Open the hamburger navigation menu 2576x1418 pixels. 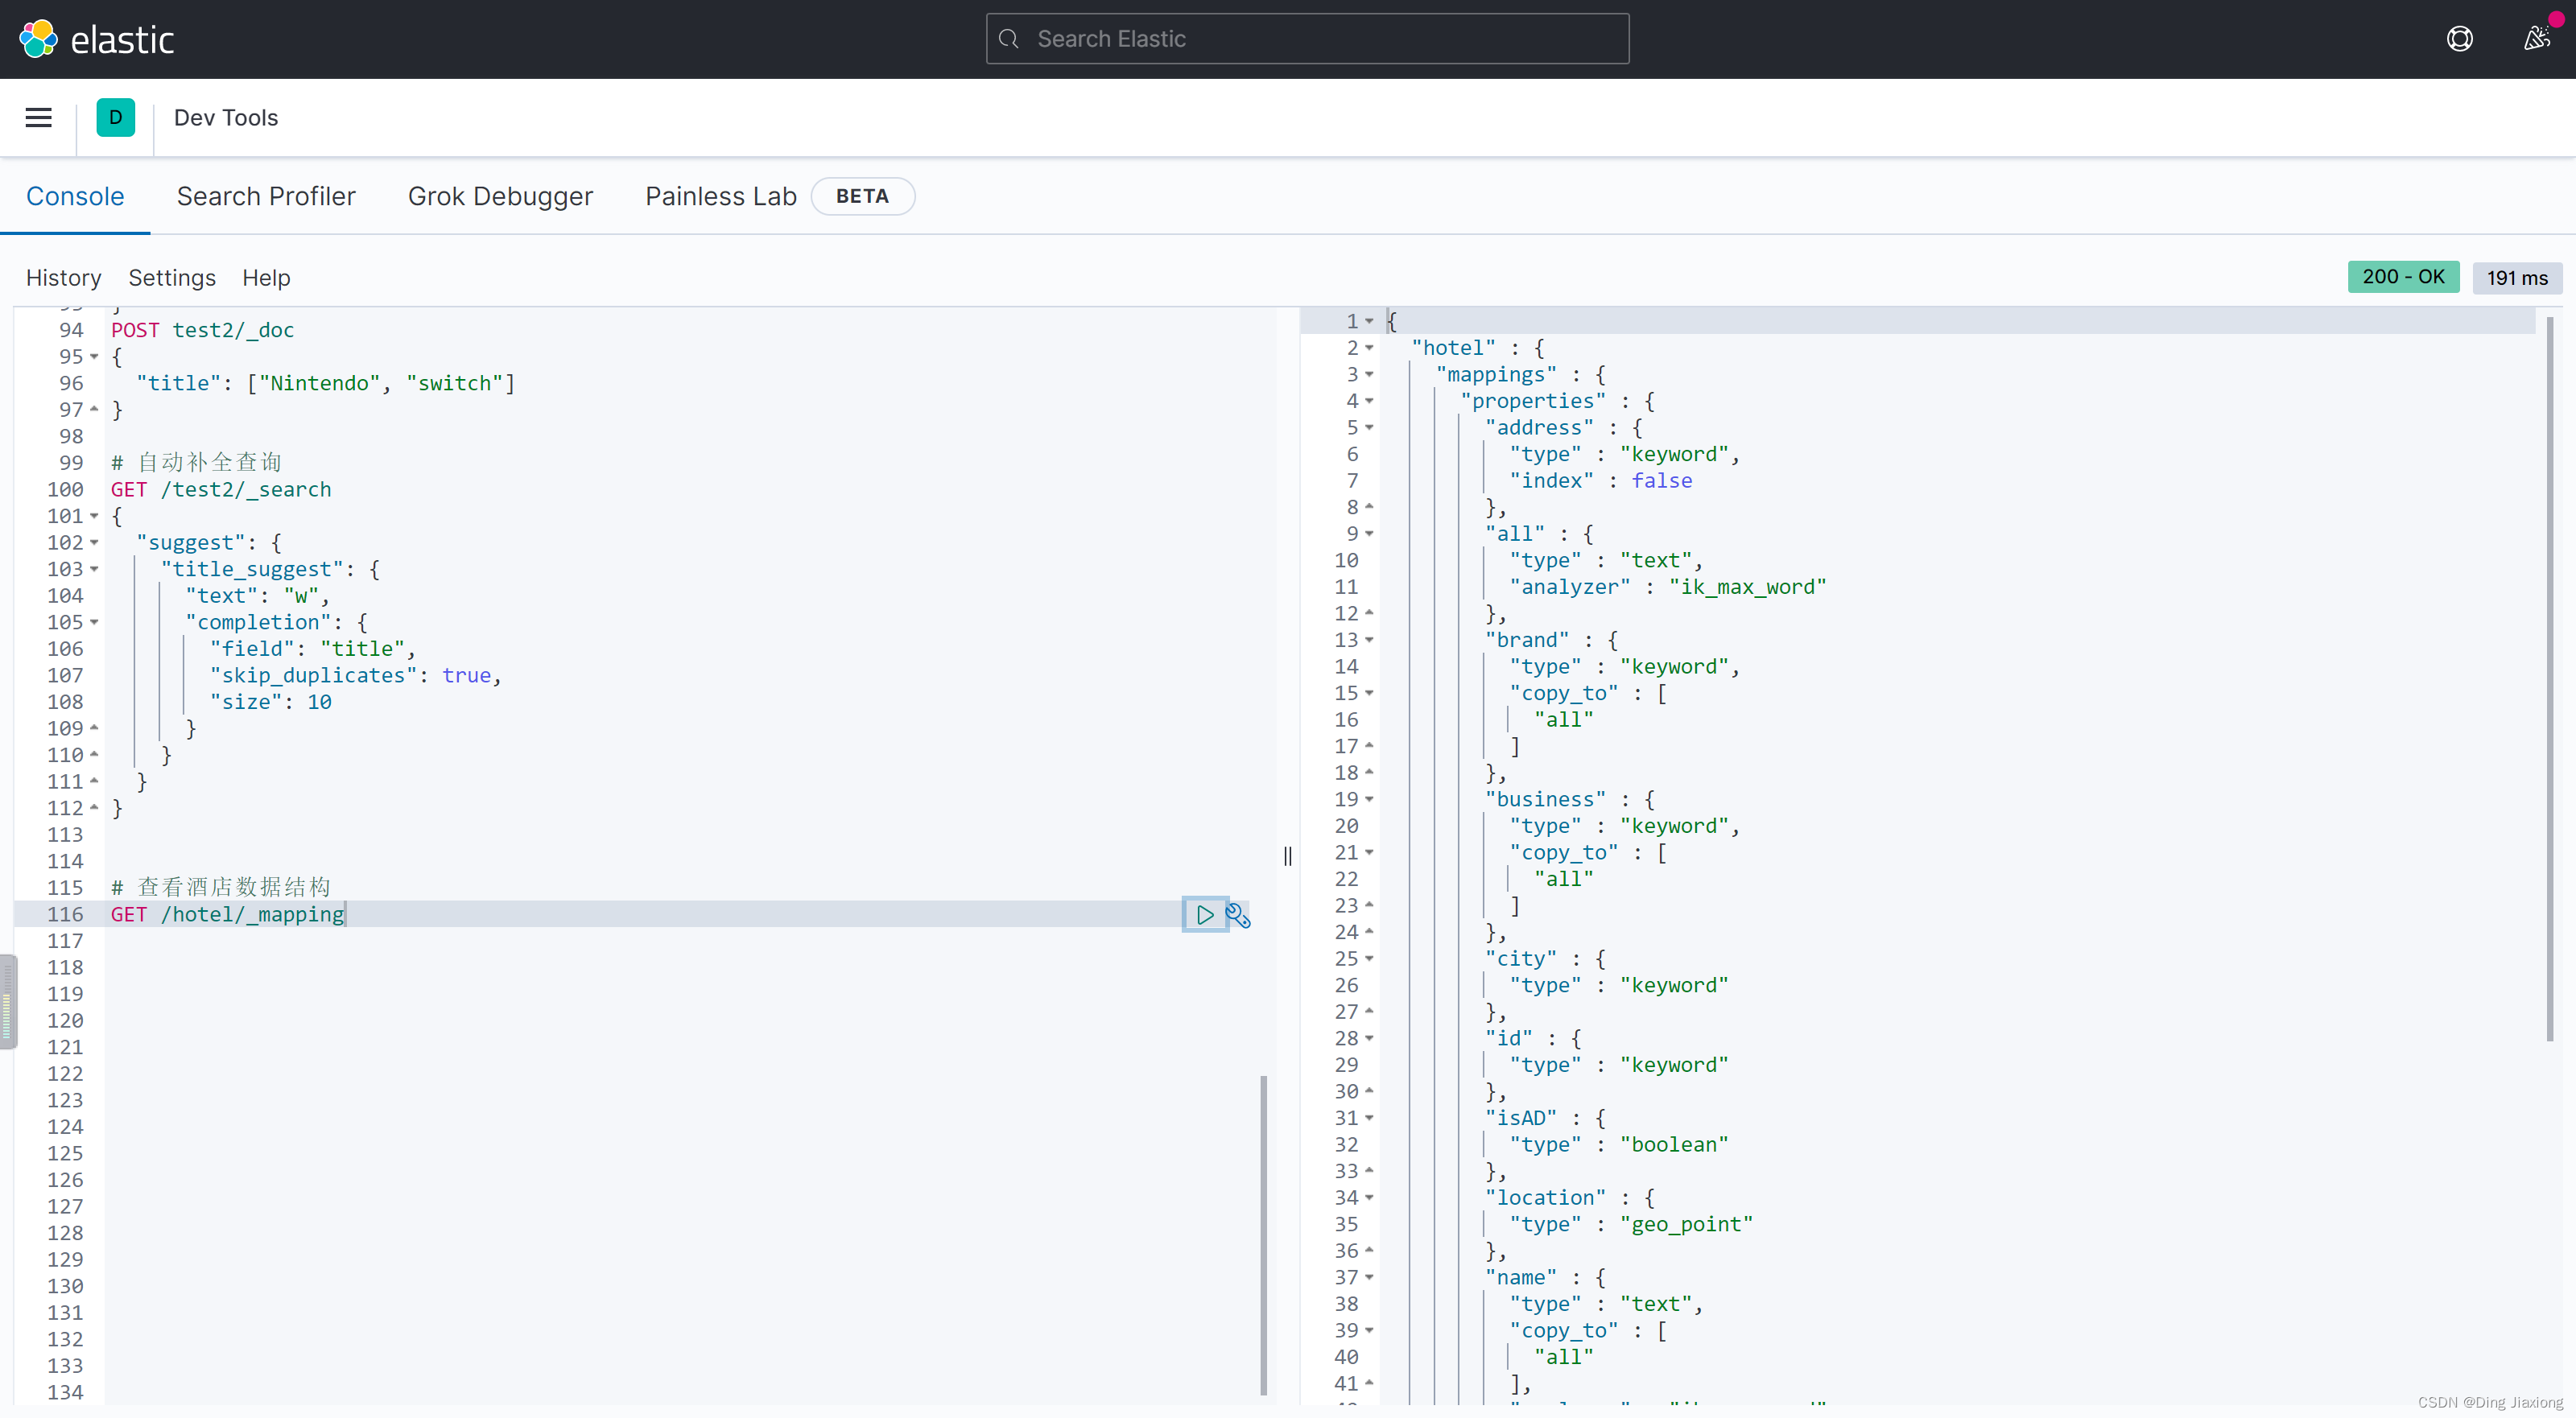point(38,117)
